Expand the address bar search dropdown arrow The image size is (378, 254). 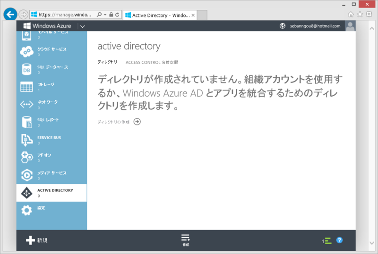click(x=105, y=15)
